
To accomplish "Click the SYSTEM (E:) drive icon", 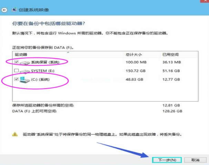I will click(25, 71).
